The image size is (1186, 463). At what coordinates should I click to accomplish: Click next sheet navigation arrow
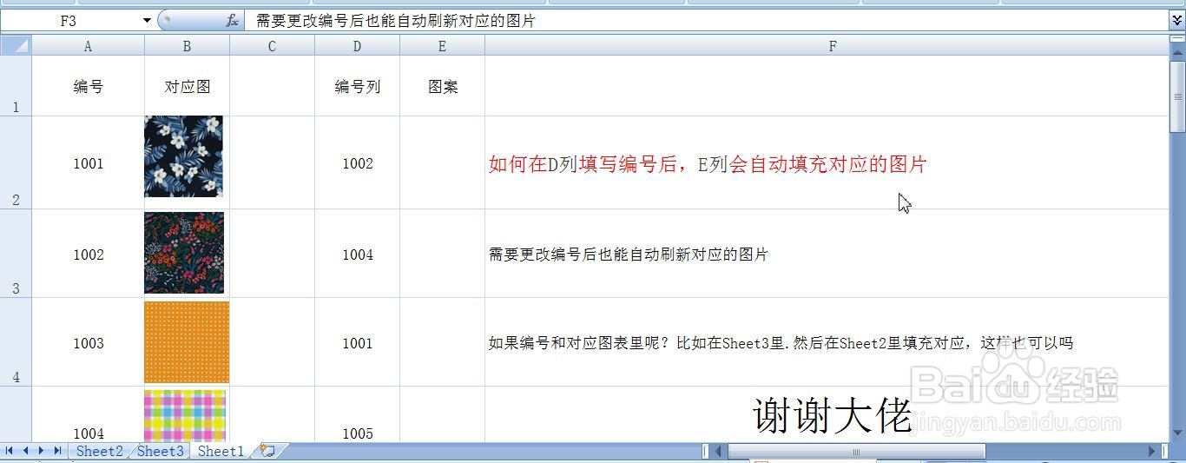click(x=42, y=451)
